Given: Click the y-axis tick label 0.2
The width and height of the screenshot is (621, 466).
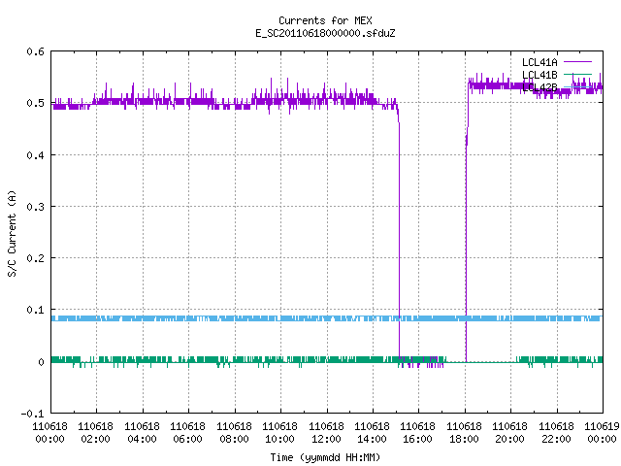Looking at the screenshot, I should pyautogui.click(x=35, y=258).
